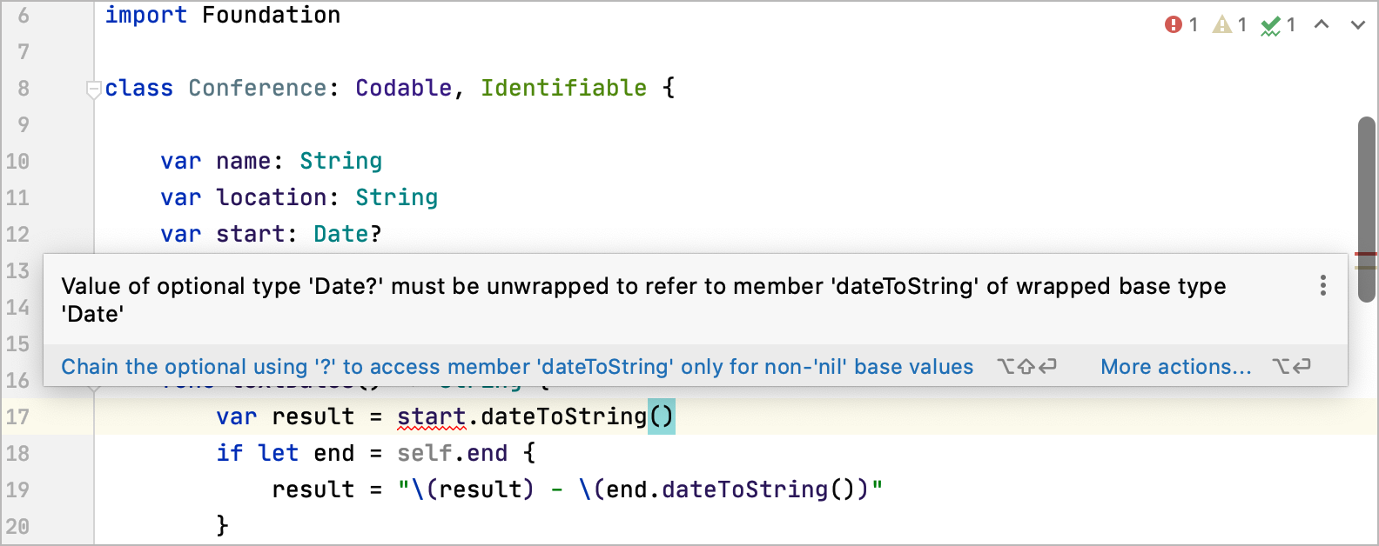This screenshot has width=1379, height=546.
Task: Go to next highlighted error arrow
Action: click(1358, 25)
